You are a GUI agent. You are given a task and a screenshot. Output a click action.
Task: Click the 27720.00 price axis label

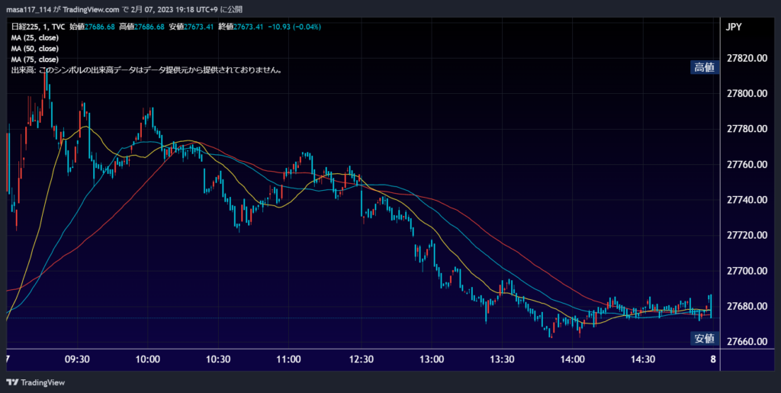(x=747, y=235)
